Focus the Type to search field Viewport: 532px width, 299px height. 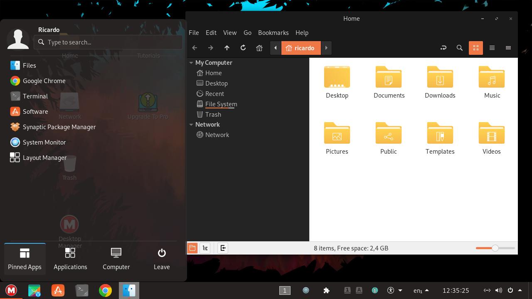[108, 42]
